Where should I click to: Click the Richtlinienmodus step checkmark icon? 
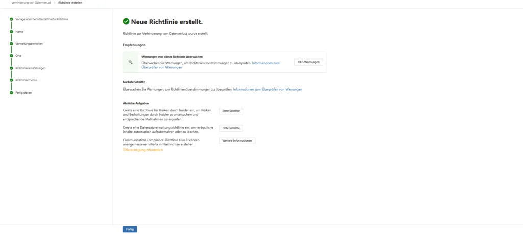[x=11, y=80]
